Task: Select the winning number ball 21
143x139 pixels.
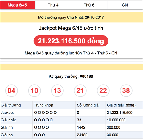Action: click(80, 90)
